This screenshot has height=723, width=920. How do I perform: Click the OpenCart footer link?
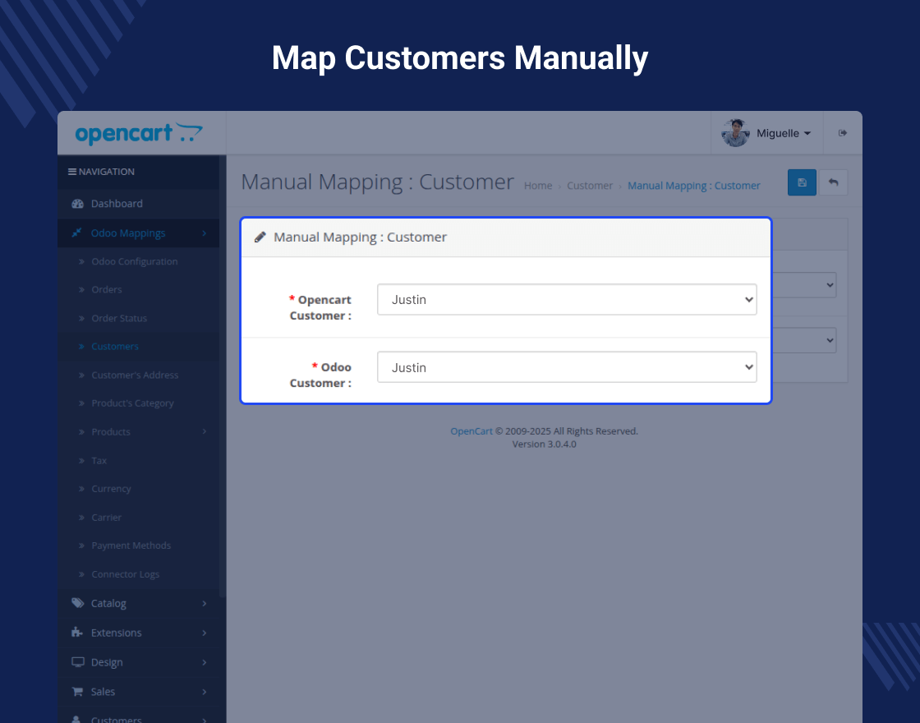tap(471, 431)
